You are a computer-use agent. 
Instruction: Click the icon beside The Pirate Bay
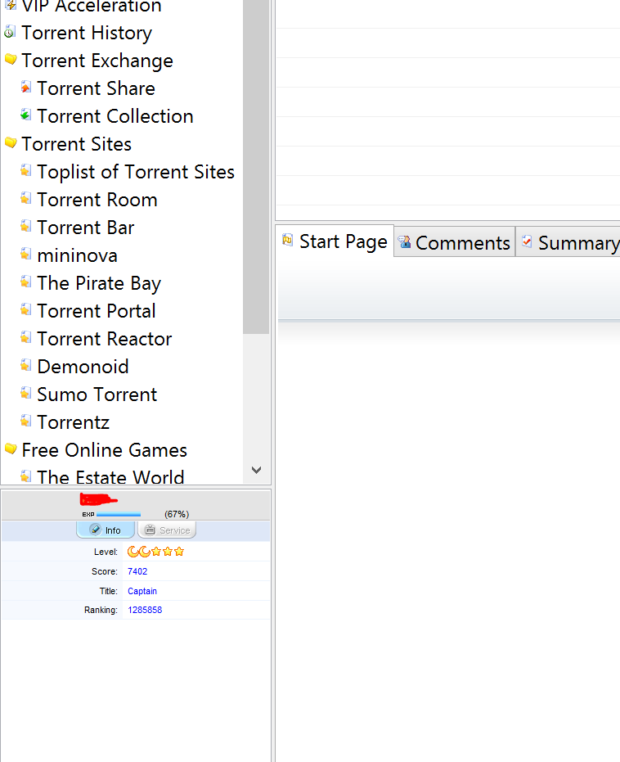tap(26, 282)
